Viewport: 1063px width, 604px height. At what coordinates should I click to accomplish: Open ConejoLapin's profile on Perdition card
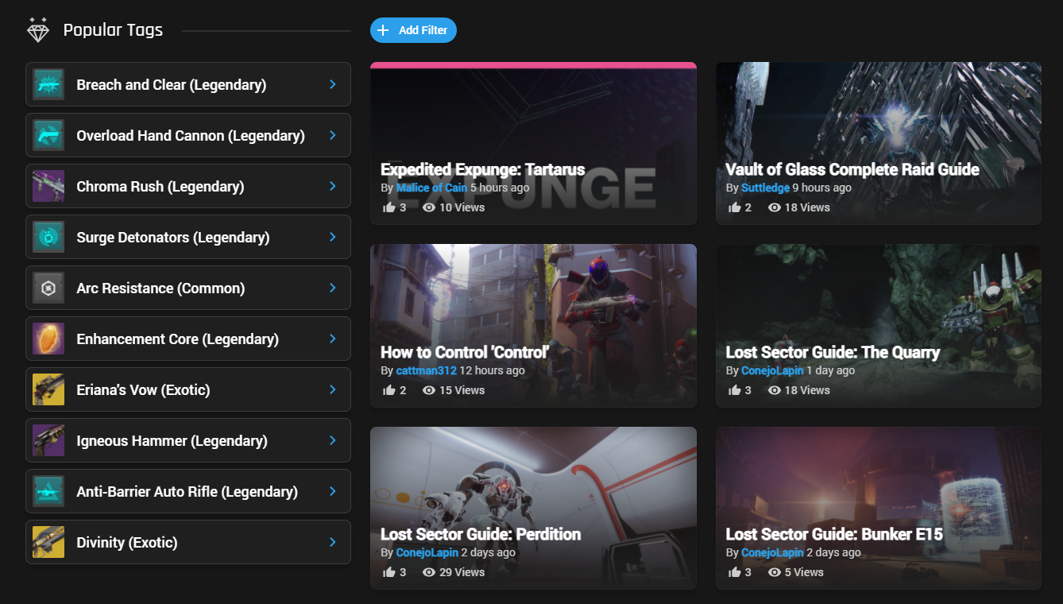[427, 552]
